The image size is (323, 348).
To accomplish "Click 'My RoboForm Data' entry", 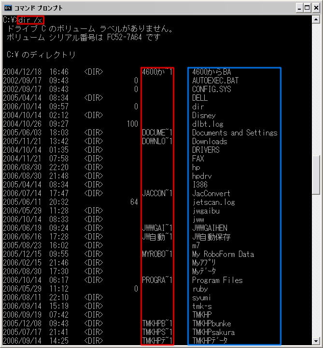I will point(223,254).
